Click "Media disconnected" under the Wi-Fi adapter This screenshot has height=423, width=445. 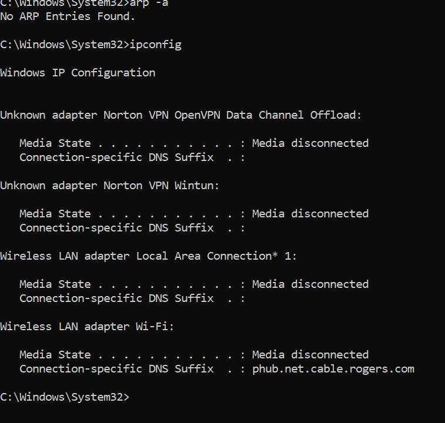(310, 355)
